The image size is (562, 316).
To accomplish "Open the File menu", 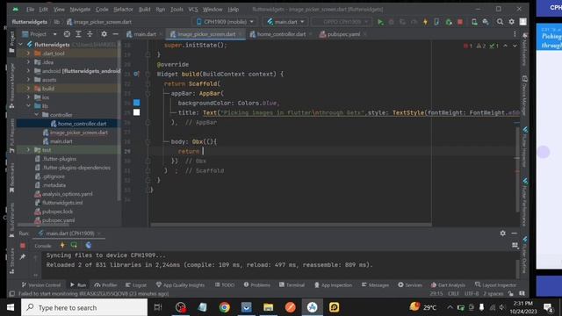I will pyautogui.click(x=30, y=10).
